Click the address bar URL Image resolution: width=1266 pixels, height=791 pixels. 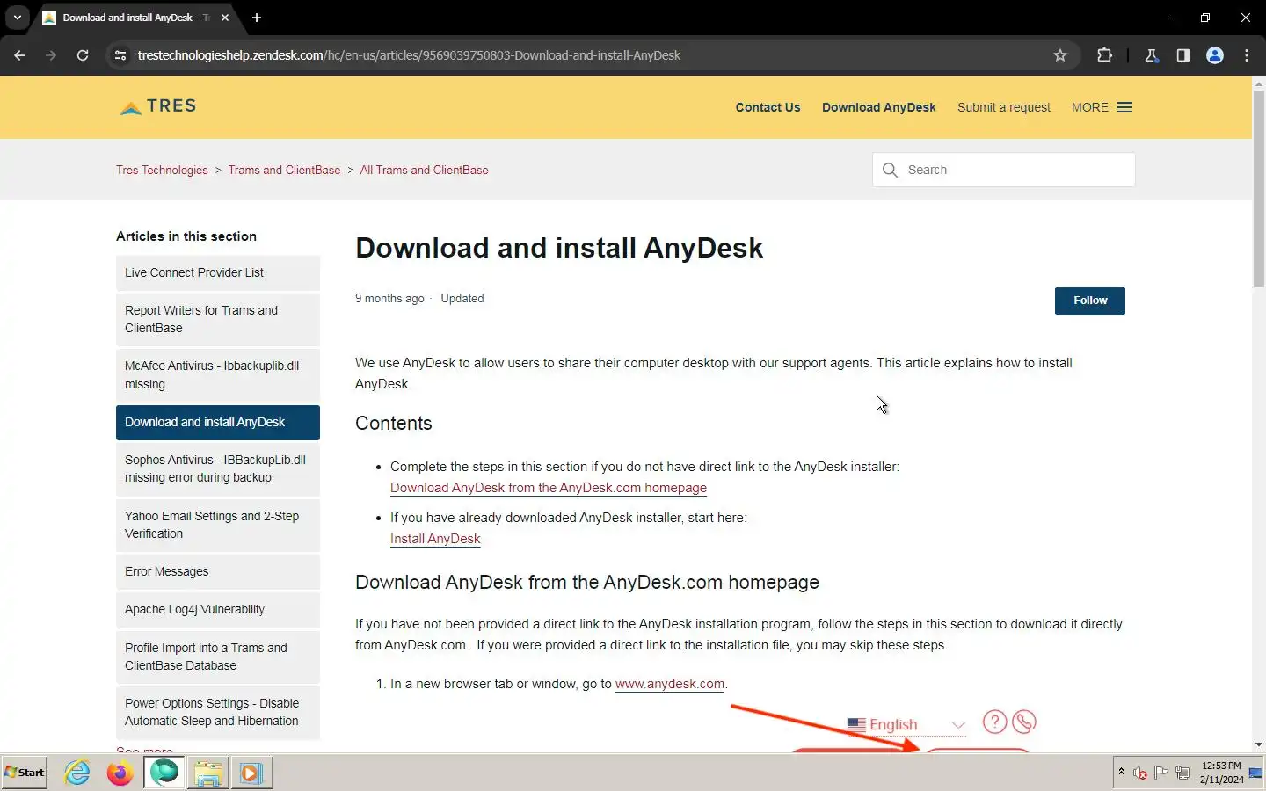(x=409, y=55)
